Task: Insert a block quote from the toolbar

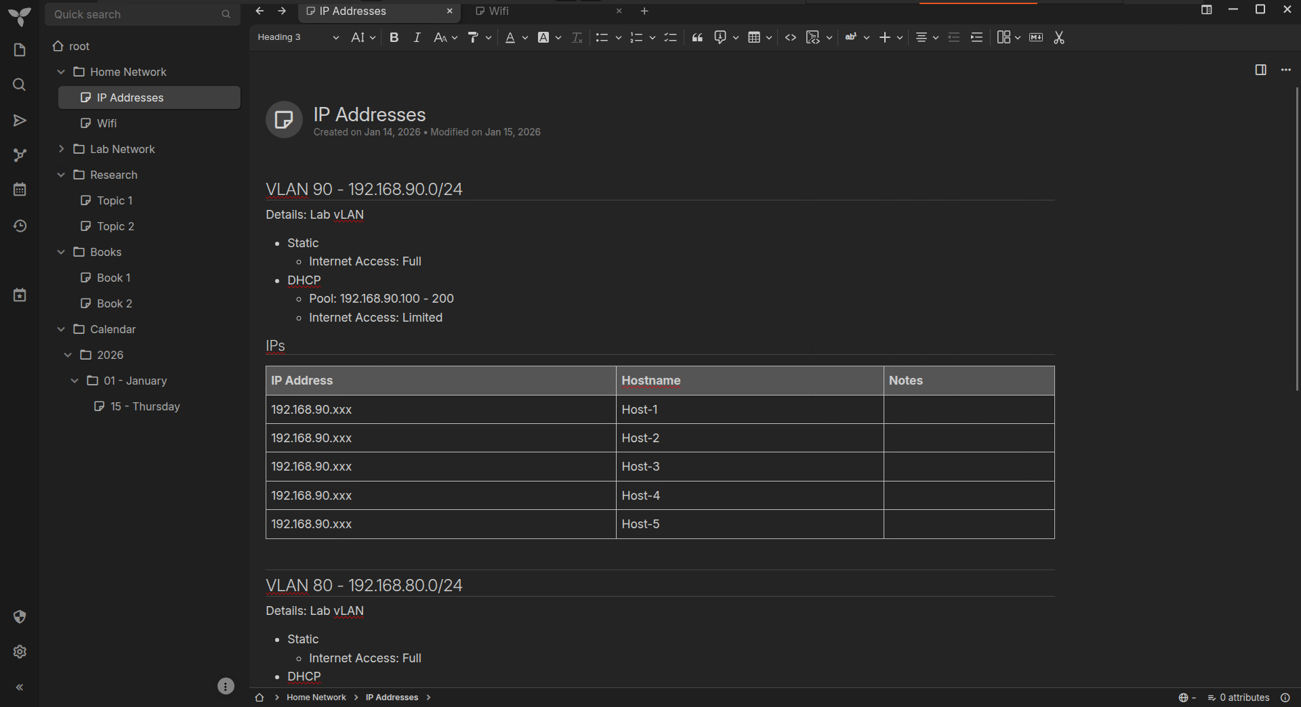Action: [x=697, y=37]
